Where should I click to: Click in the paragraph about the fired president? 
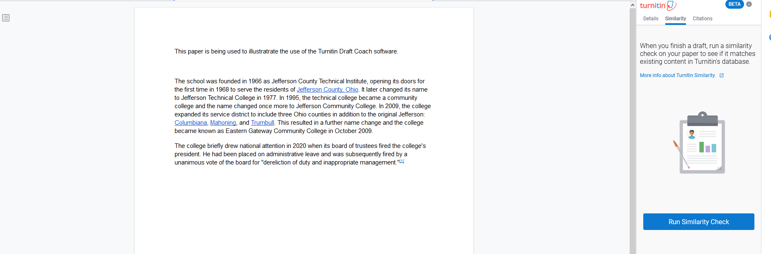coord(290,154)
